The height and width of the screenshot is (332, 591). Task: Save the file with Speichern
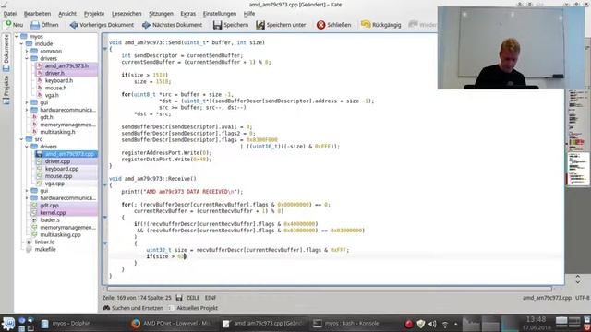pos(230,25)
